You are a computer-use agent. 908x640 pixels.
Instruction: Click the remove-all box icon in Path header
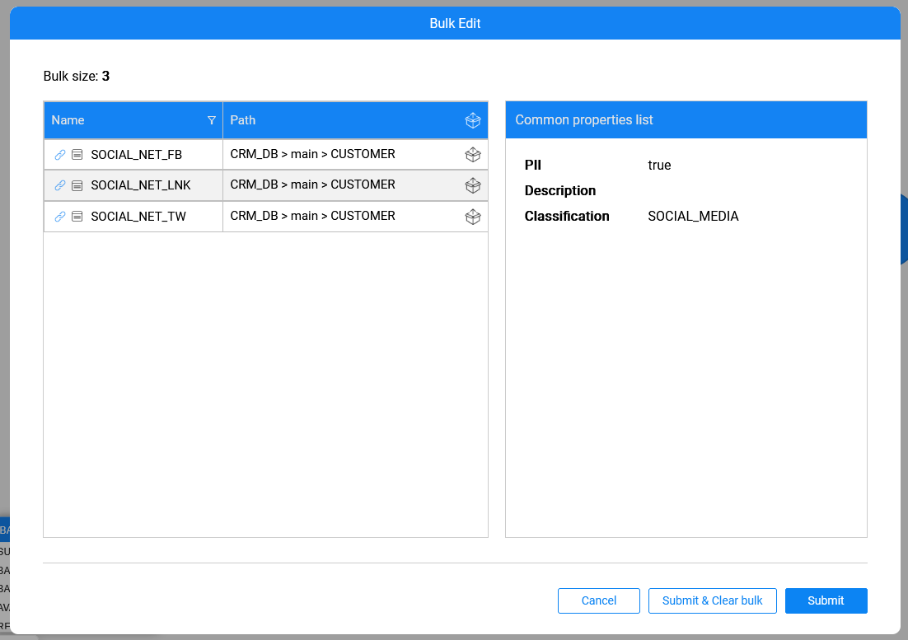tap(472, 120)
